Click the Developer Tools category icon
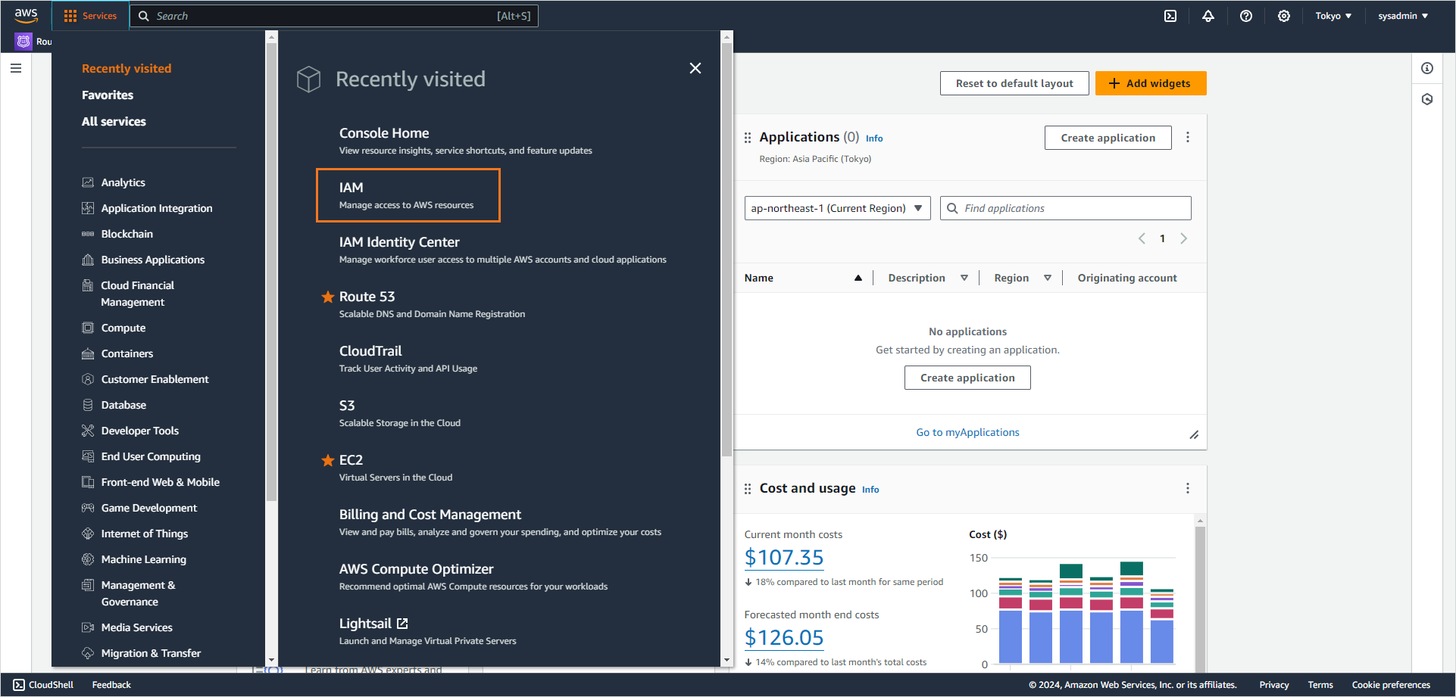Screen dimensions: 1456x697 point(88,431)
